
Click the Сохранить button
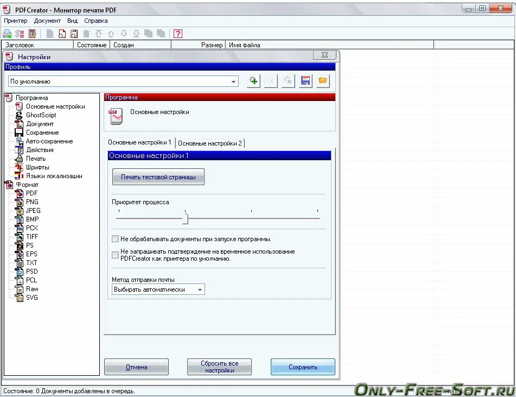(303, 367)
